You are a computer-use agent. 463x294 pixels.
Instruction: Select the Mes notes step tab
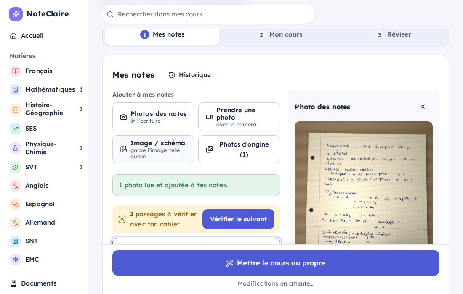pyautogui.click(x=162, y=35)
